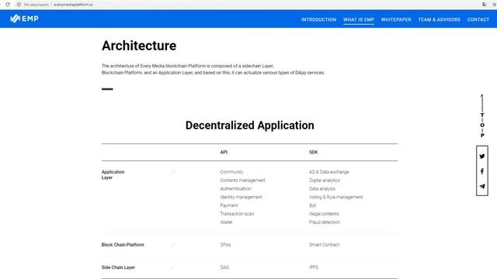
Task: Reload the page with browser refresh icon
Action: [x=8, y=5]
